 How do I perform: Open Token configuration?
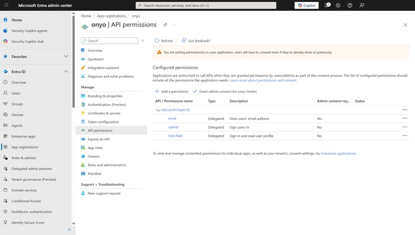click(103, 122)
